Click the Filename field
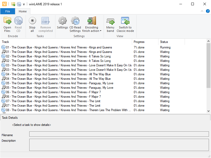This screenshot has width=211, height=158. (x=119, y=134)
